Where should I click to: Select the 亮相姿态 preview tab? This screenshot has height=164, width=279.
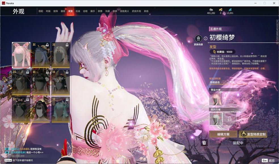215,82
